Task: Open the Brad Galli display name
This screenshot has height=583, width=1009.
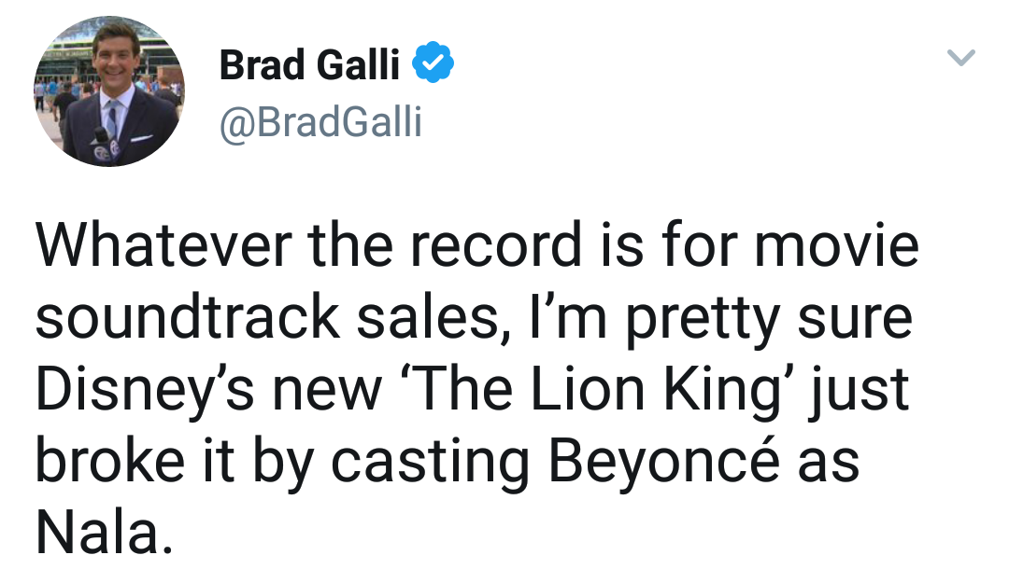Action: pyautogui.click(x=309, y=64)
